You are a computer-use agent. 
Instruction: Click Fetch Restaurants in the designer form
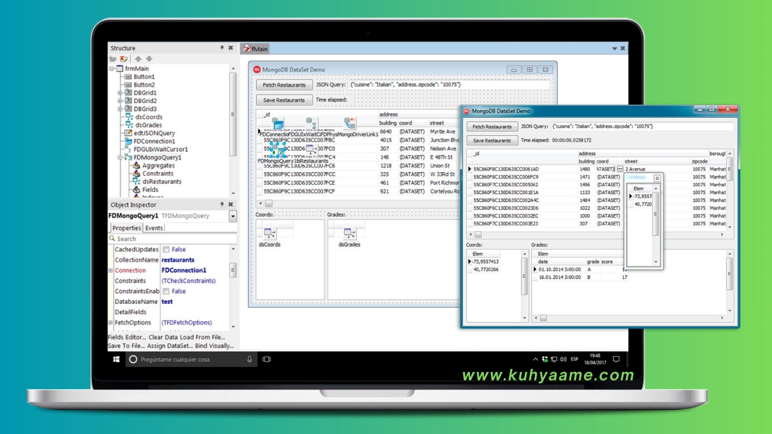point(284,85)
